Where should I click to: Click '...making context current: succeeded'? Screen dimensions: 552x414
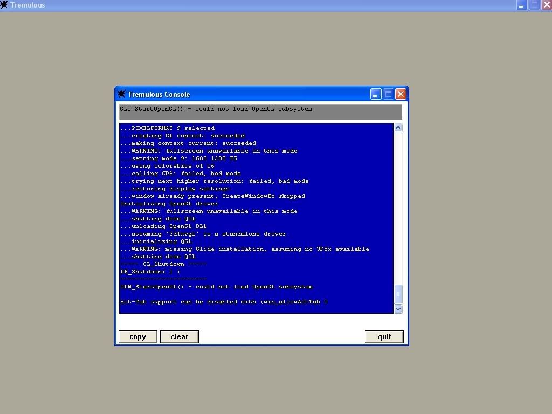click(x=188, y=143)
